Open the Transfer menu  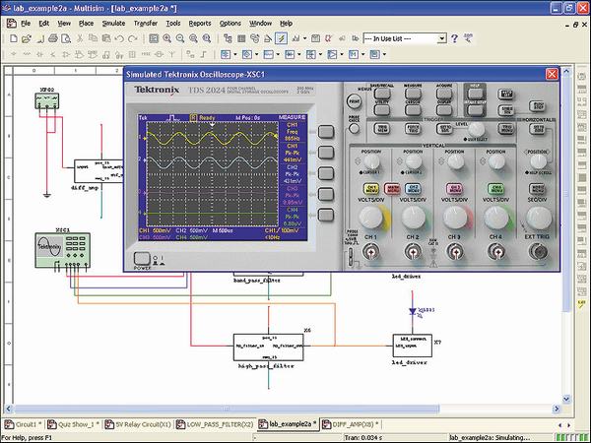148,22
